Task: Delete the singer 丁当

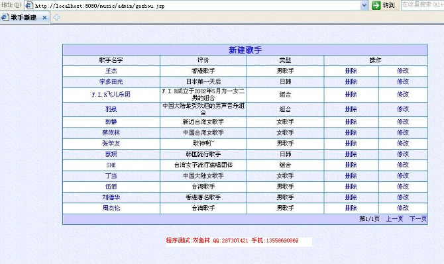Action: click(x=351, y=176)
